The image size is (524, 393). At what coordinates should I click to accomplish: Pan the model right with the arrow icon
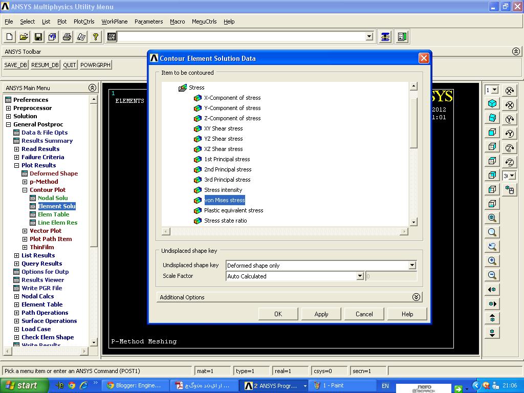point(492,304)
